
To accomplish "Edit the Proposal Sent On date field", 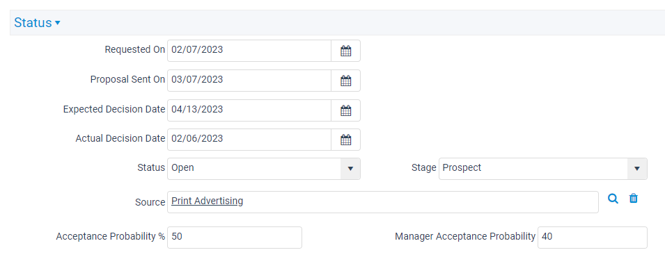I will click(249, 81).
